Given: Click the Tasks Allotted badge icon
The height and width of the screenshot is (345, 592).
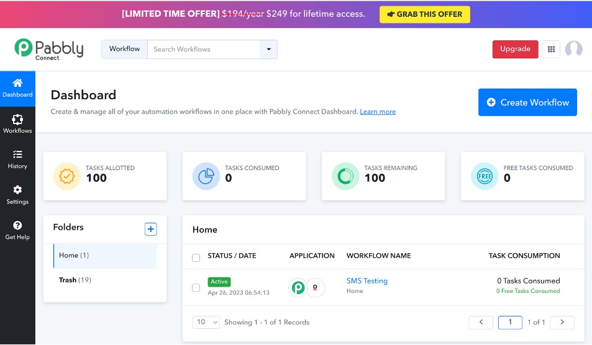Looking at the screenshot, I should [67, 176].
